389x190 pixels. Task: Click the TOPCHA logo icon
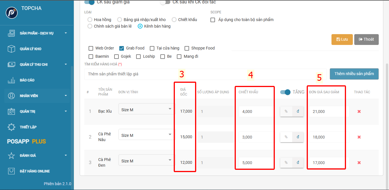point(12,13)
